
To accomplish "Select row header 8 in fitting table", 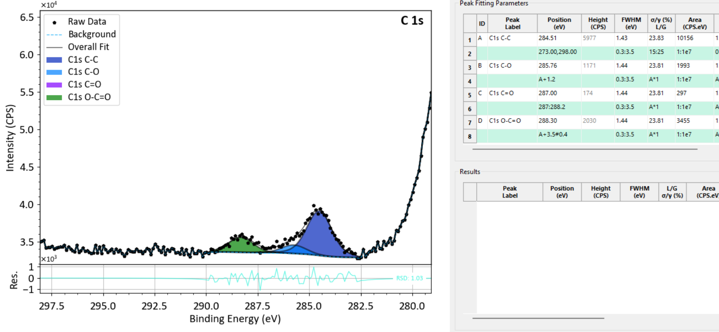I will [x=470, y=136].
